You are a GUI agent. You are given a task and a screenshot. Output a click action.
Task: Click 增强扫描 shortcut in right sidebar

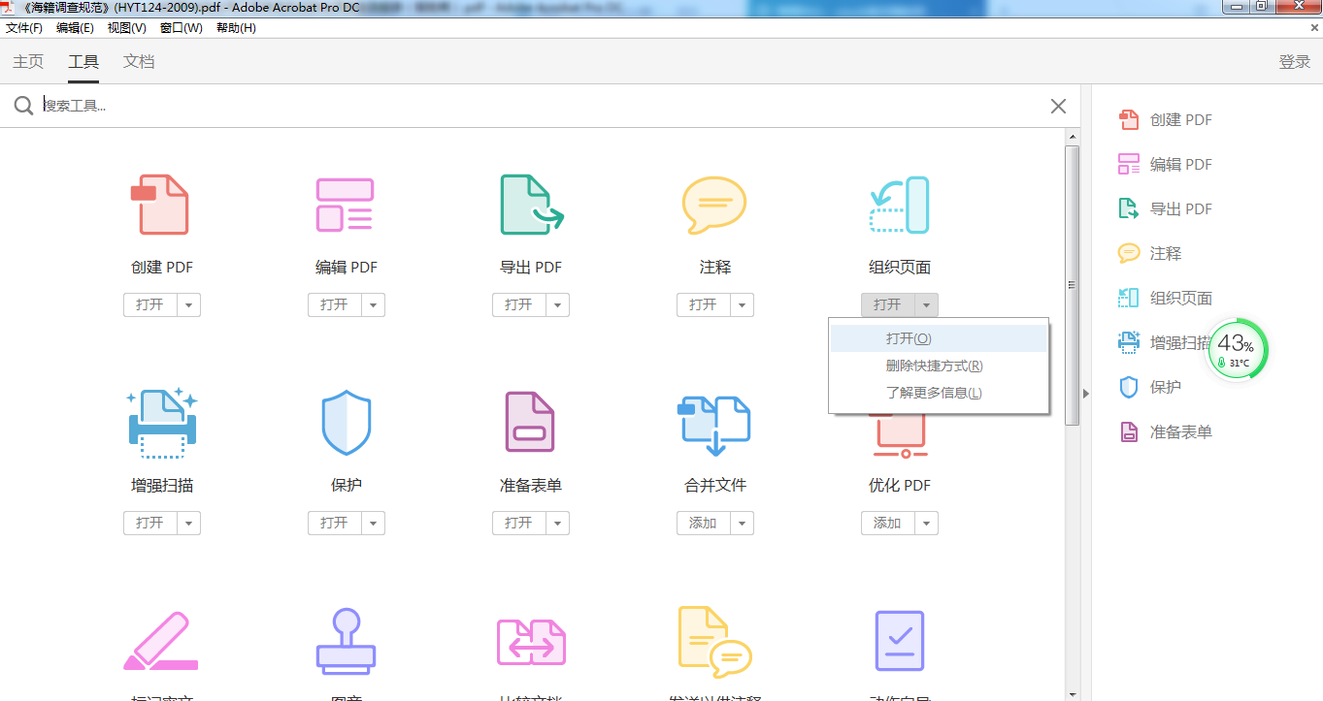(x=1164, y=342)
